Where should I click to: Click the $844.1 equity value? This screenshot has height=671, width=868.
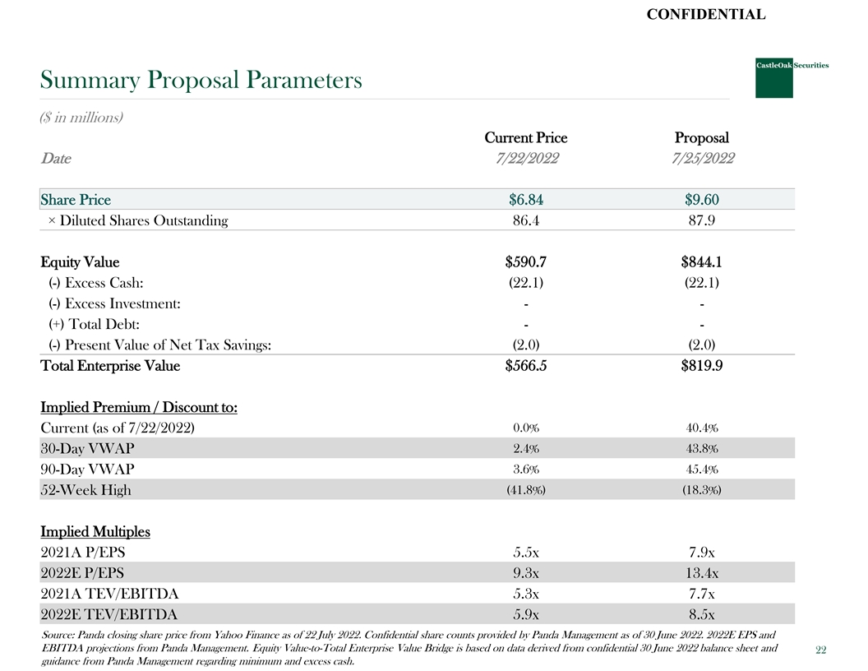pos(701,262)
